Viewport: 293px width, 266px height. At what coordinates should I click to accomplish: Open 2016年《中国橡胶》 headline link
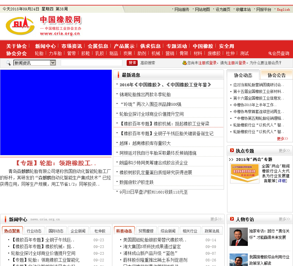pyautogui.click(x=165, y=85)
